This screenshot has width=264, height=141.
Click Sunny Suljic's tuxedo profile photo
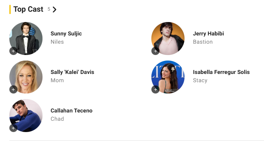(x=26, y=38)
